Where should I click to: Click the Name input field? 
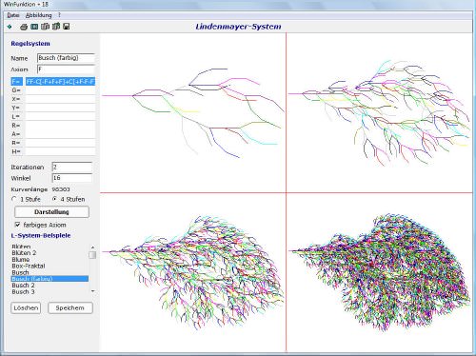[66, 58]
